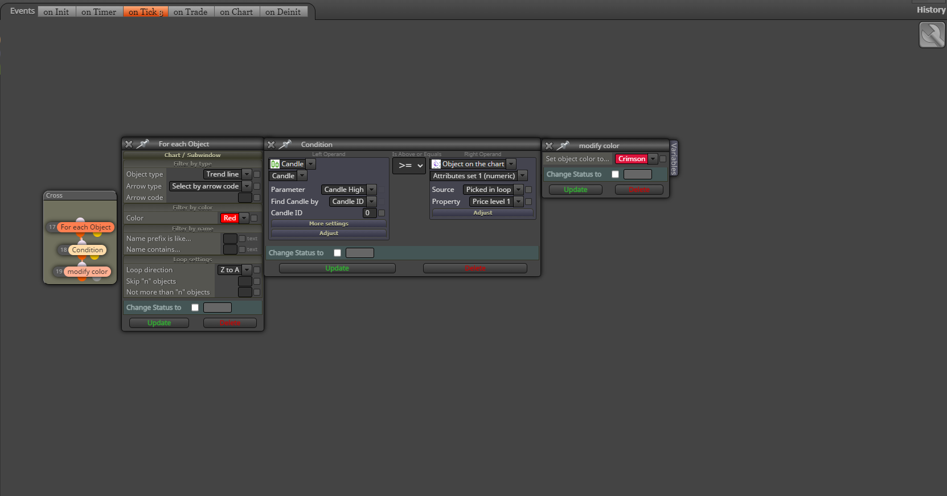Viewport: 947px width, 496px height.
Task: Pin the For each Object panel
Action: pos(143,144)
